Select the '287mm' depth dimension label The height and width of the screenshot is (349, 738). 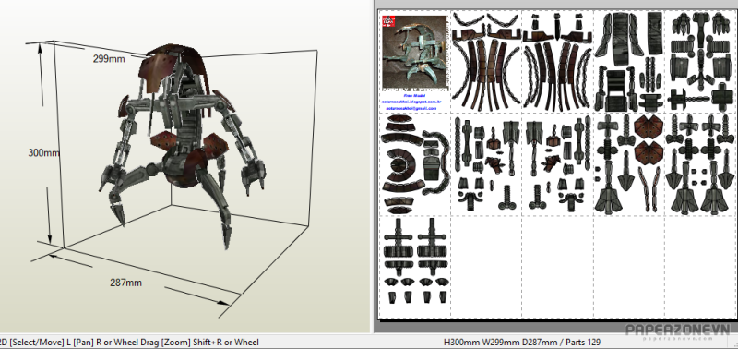coord(125,283)
